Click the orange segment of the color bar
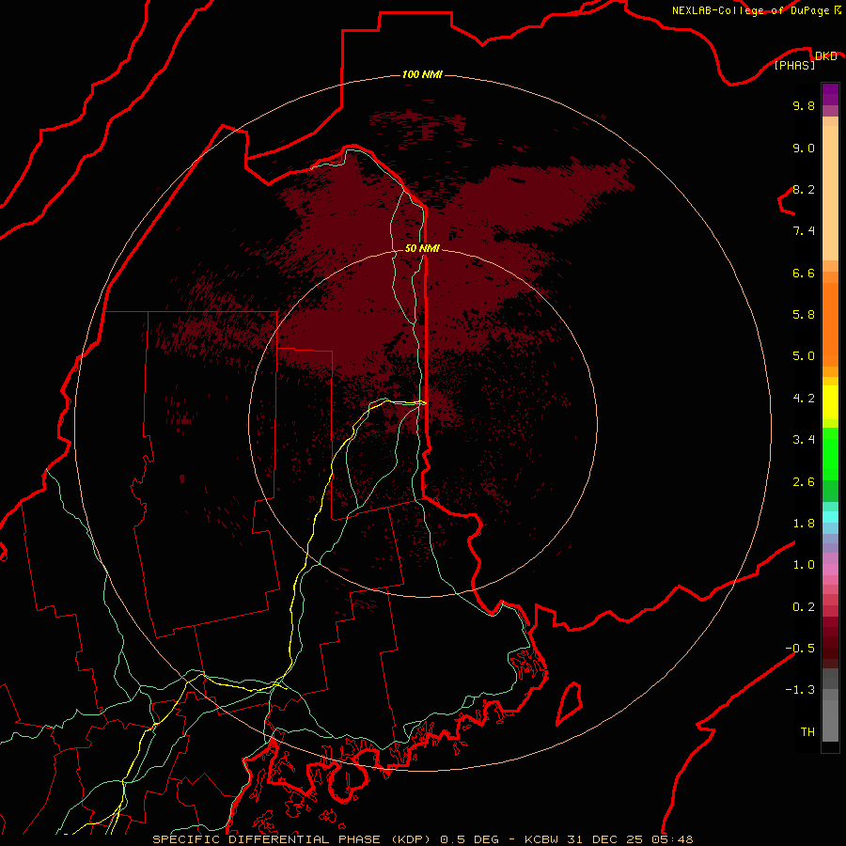 tap(830, 323)
